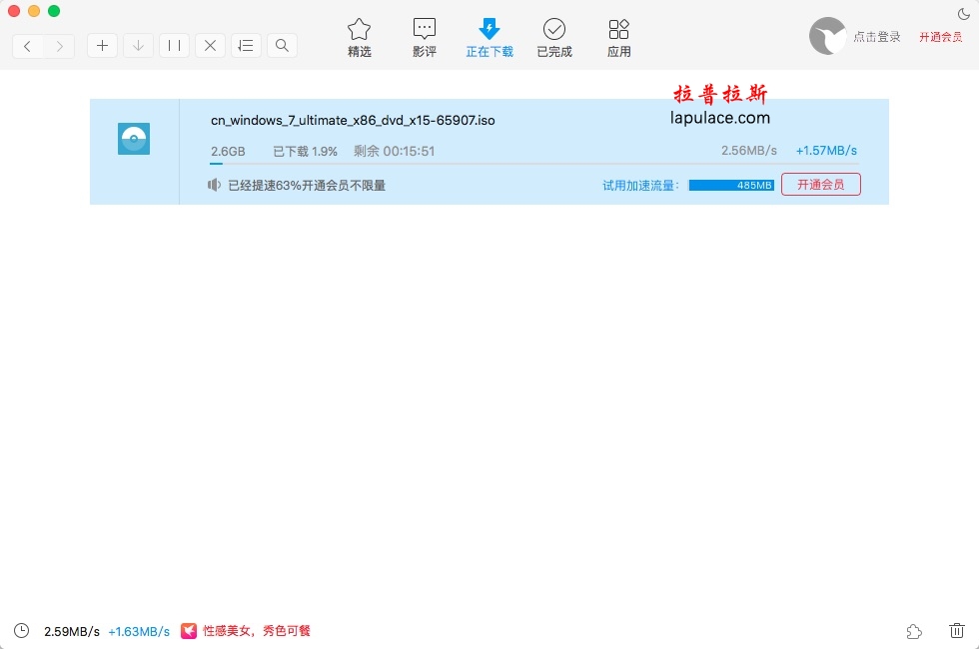Screen dimensions: 979x649
Task: Go to the 已完成 tab
Action: (x=554, y=38)
